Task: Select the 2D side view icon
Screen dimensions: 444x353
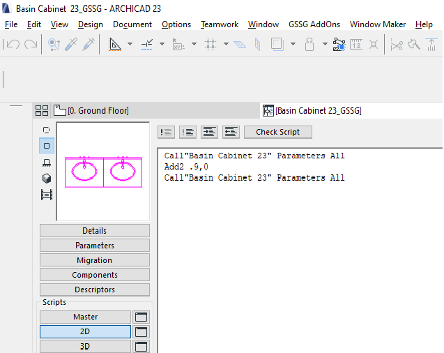Action: (x=47, y=163)
